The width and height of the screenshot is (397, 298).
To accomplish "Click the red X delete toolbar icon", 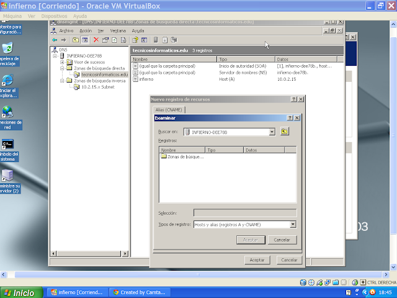I will pyautogui.click(x=96, y=40).
